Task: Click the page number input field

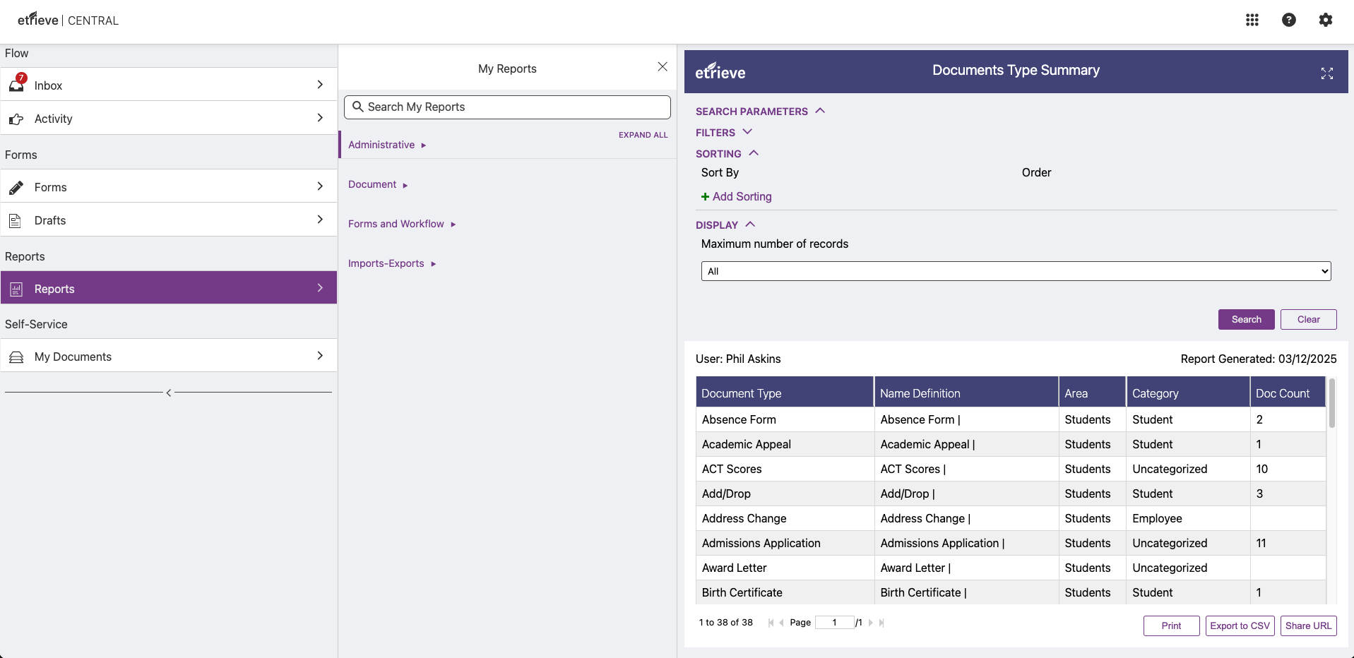Action: click(x=836, y=623)
